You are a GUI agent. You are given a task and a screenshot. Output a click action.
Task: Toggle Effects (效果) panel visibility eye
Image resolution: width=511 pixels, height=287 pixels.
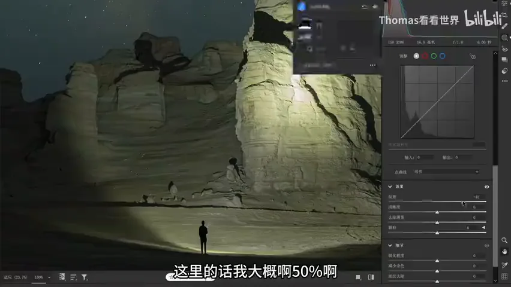coord(486,187)
